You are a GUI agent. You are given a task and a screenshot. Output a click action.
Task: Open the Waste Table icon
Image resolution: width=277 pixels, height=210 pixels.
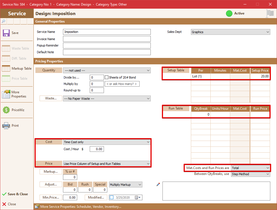coord(6,48)
